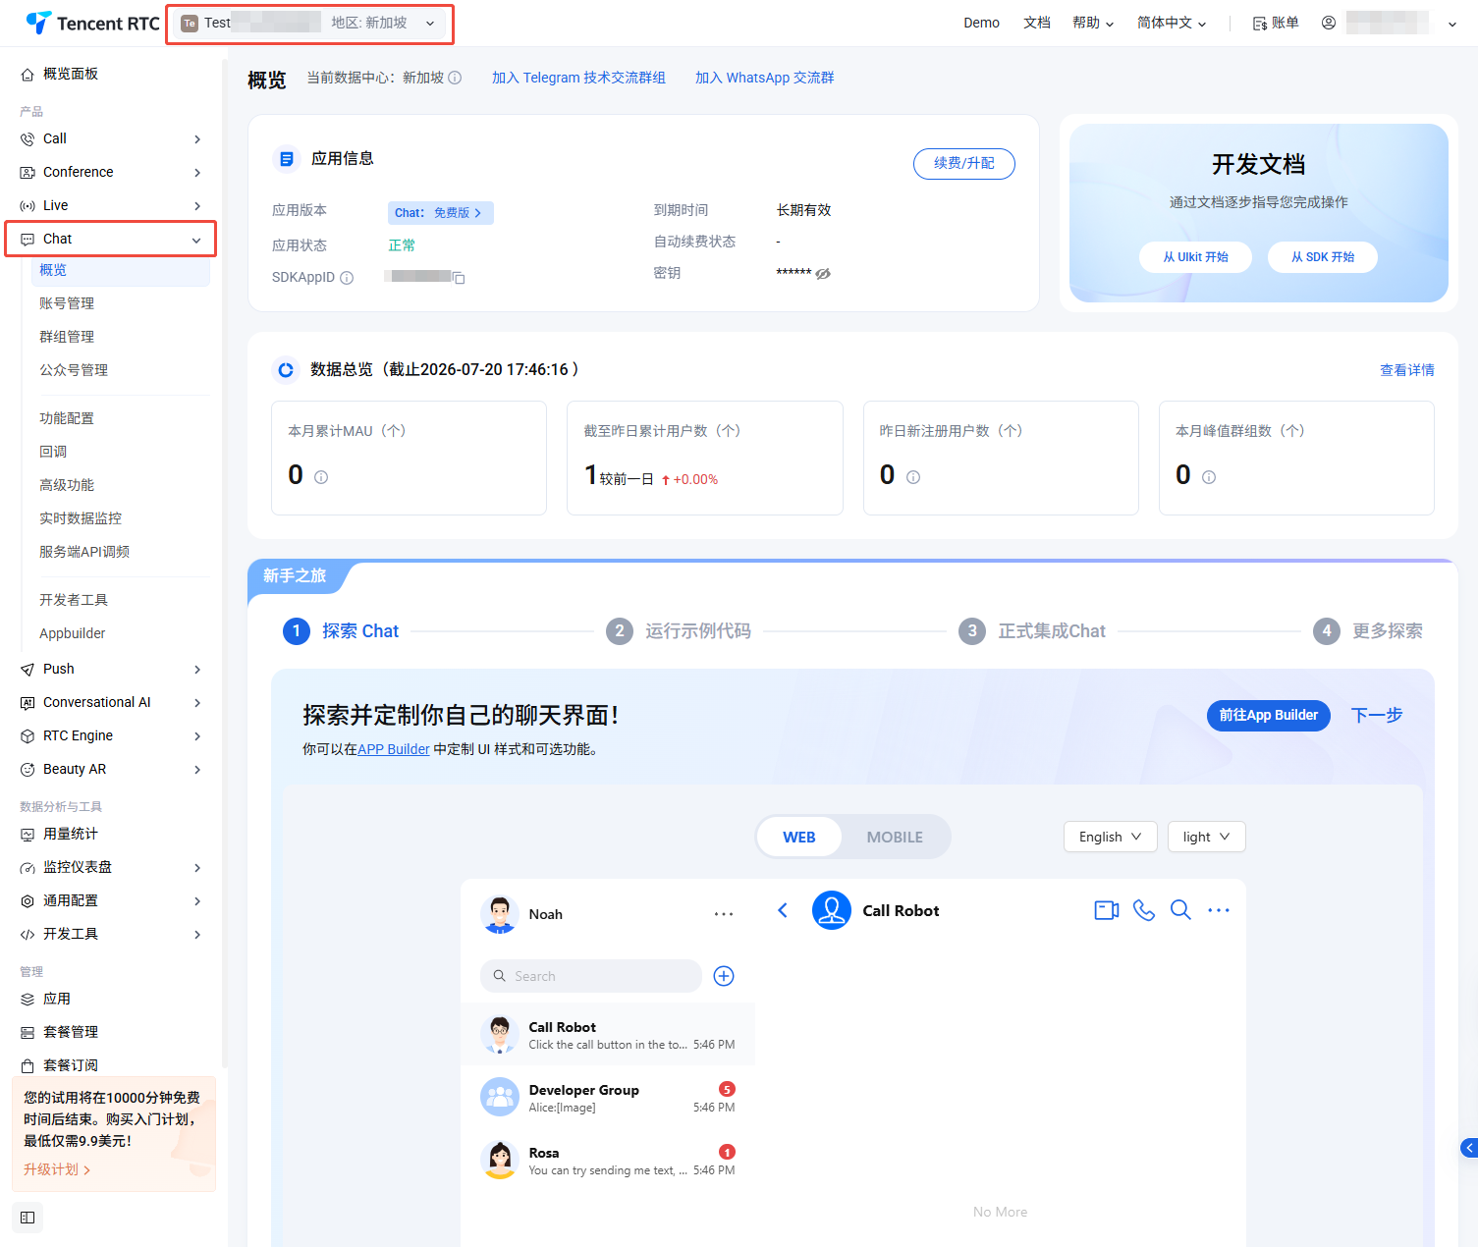The height and width of the screenshot is (1247, 1478).
Task: Open 功能配置 in the sidebar
Action: pos(67,418)
